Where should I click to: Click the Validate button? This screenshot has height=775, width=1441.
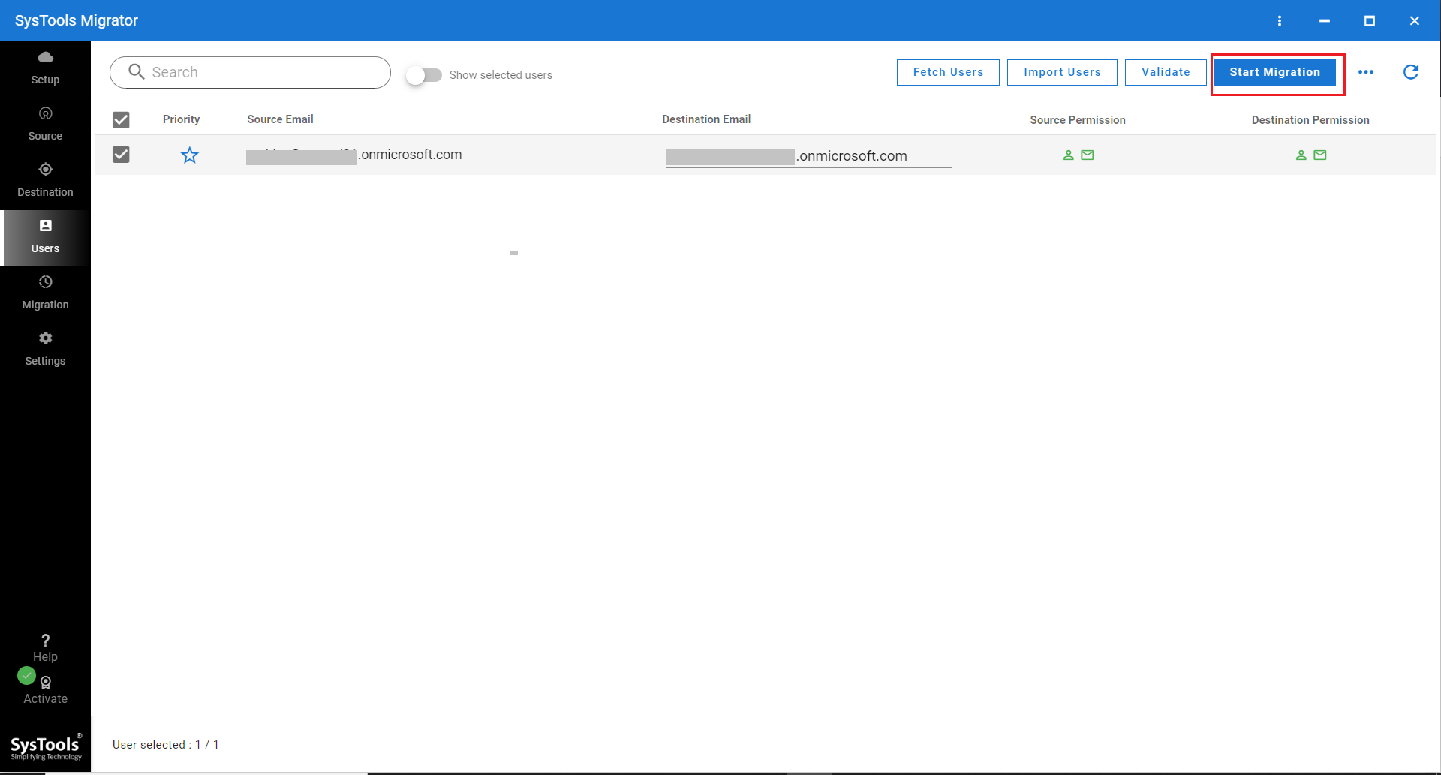click(x=1166, y=72)
